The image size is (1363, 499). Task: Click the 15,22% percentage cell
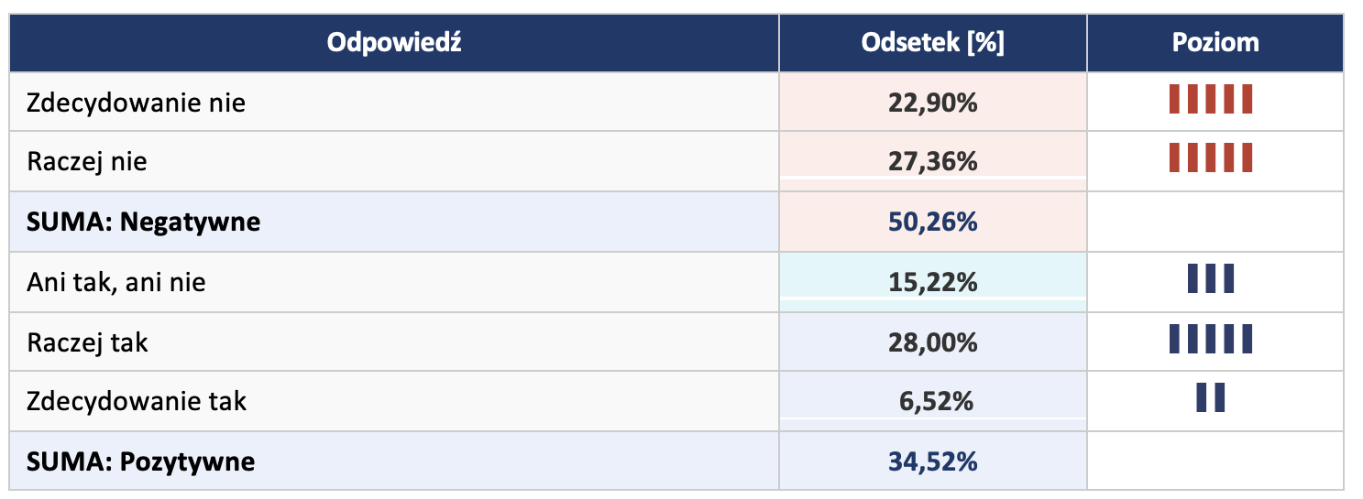pos(932,282)
